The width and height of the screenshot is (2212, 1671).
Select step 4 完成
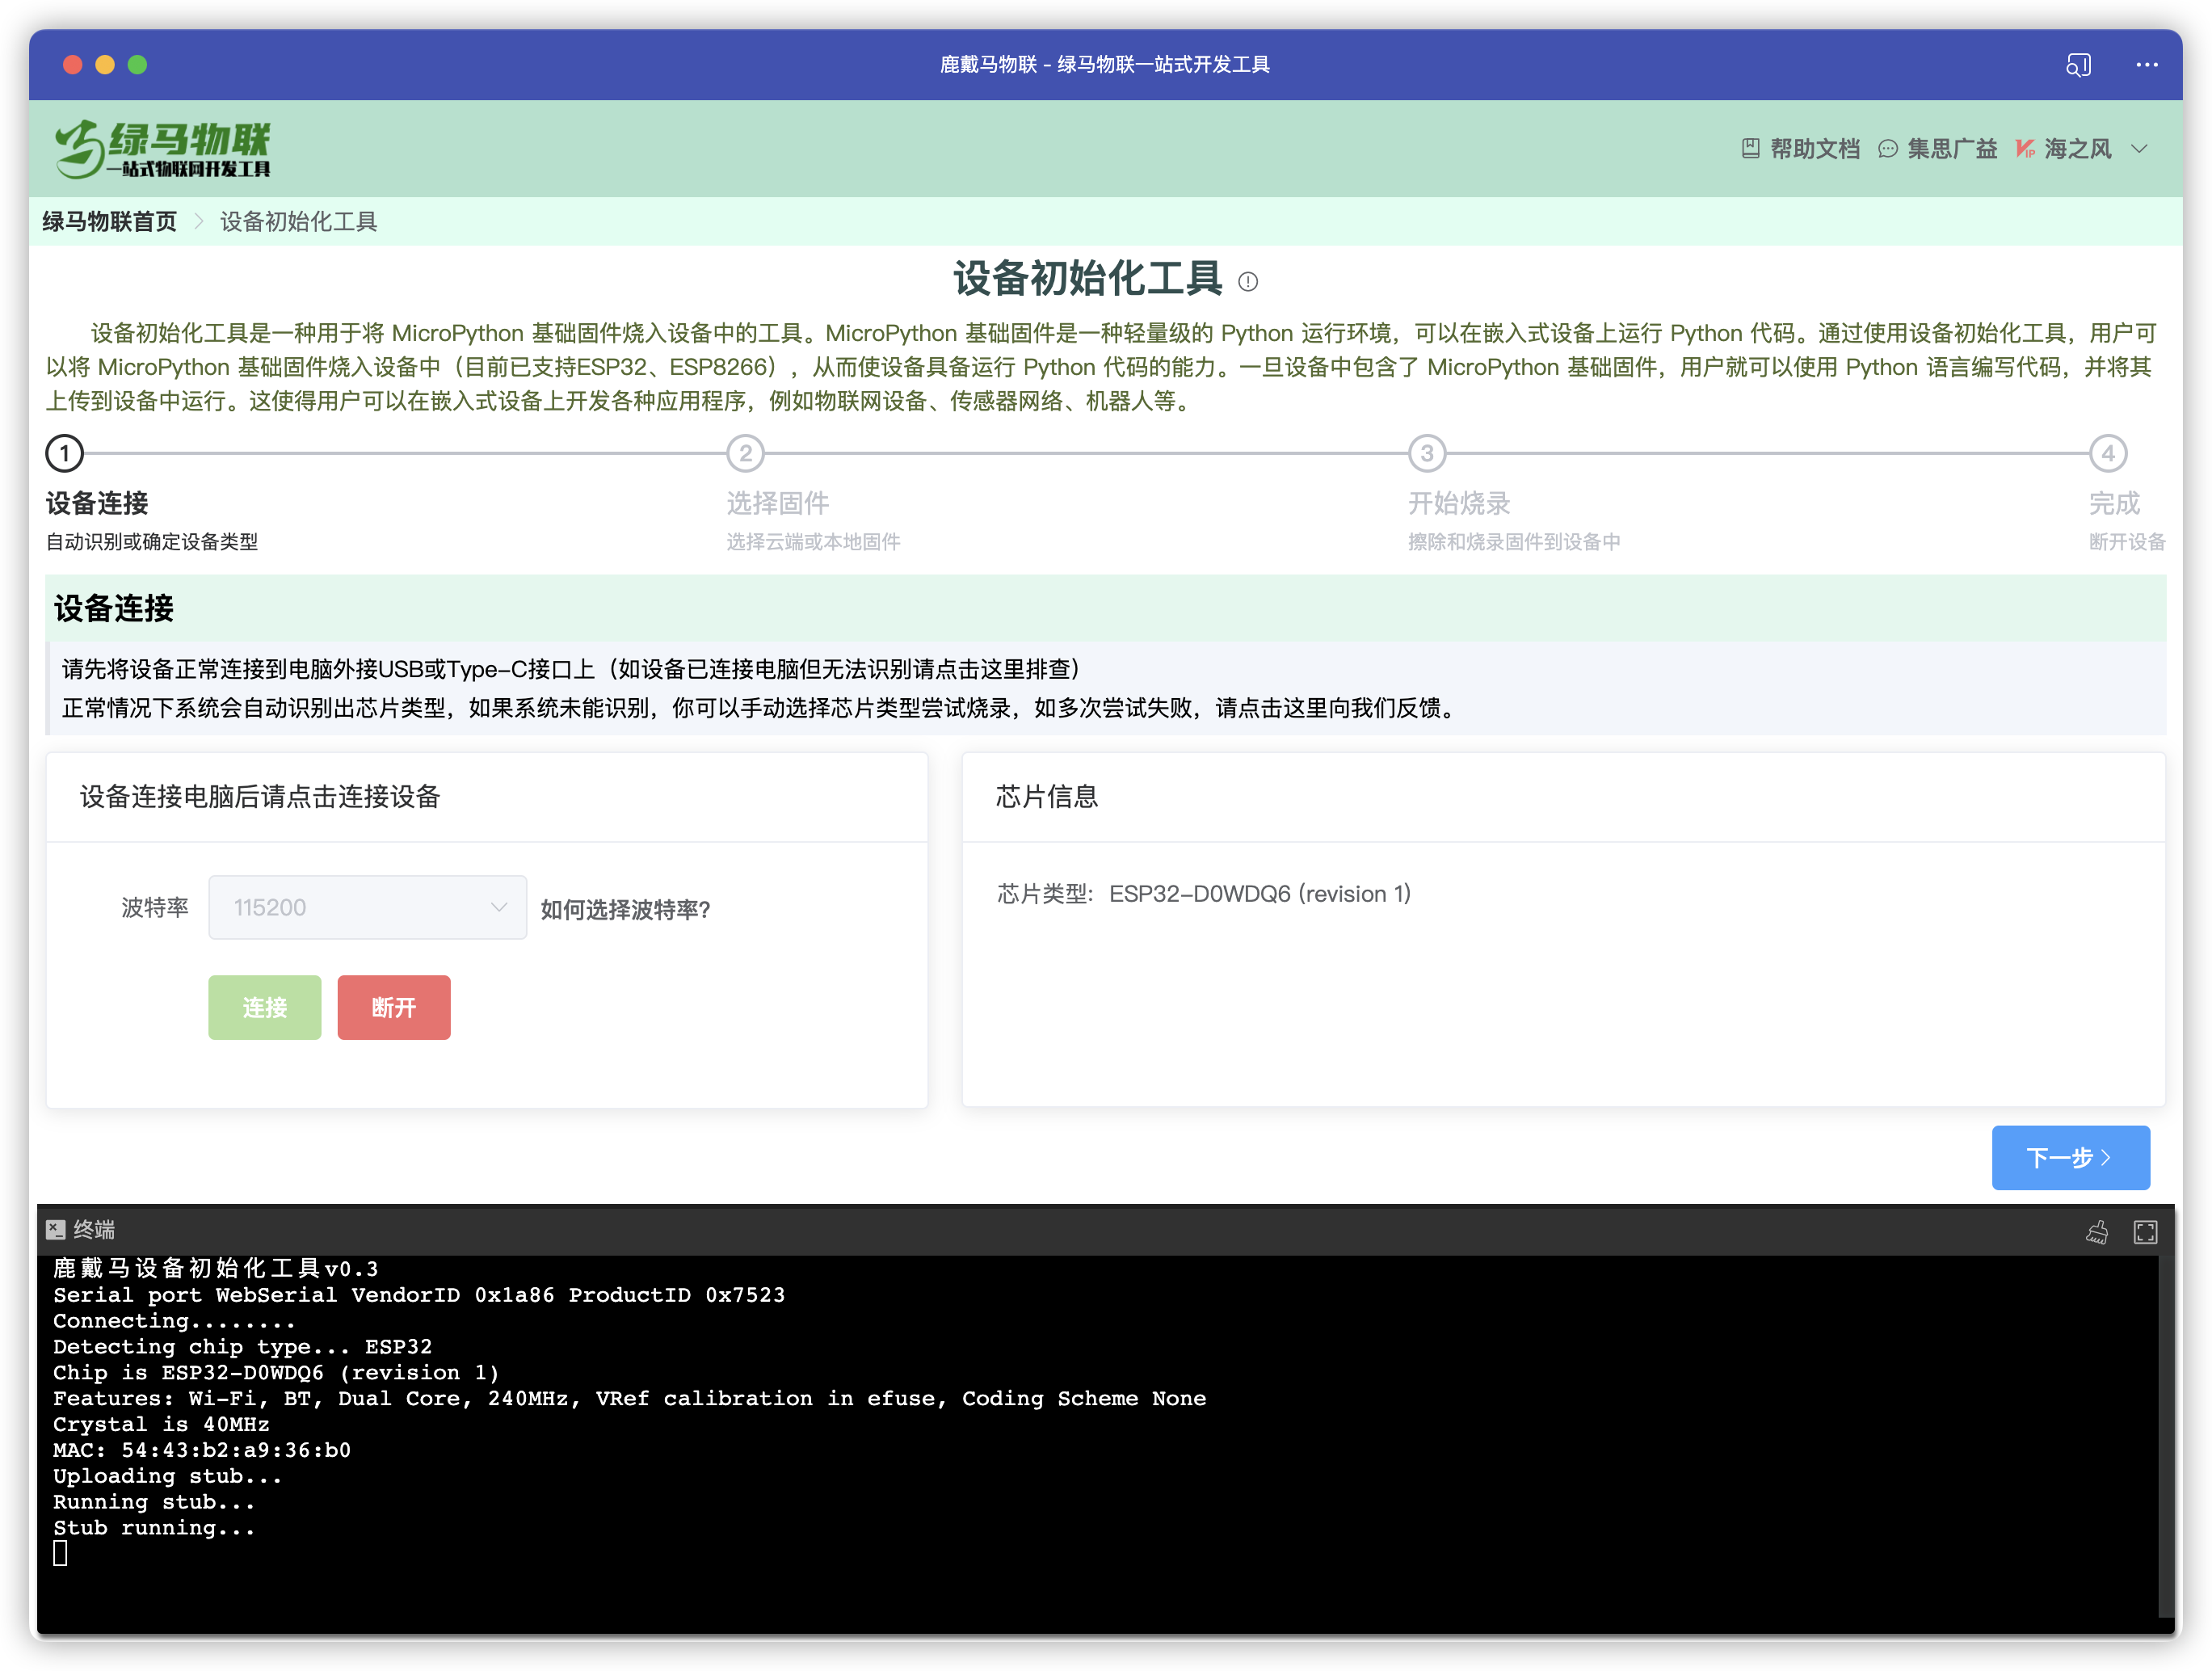[x=2110, y=453]
